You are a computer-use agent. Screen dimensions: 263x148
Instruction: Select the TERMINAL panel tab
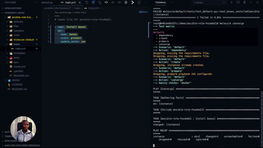click(161, 2)
